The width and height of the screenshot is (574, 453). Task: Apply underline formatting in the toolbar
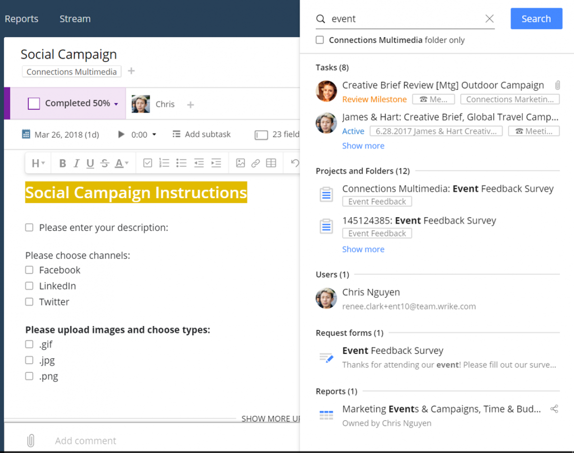click(x=90, y=163)
